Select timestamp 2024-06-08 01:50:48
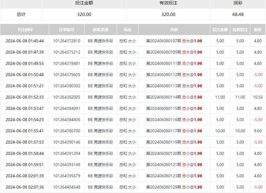This screenshot has height=193, width=266. click(25, 75)
